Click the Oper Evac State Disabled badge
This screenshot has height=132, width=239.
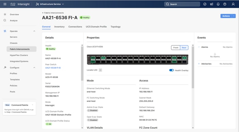(92, 120)
